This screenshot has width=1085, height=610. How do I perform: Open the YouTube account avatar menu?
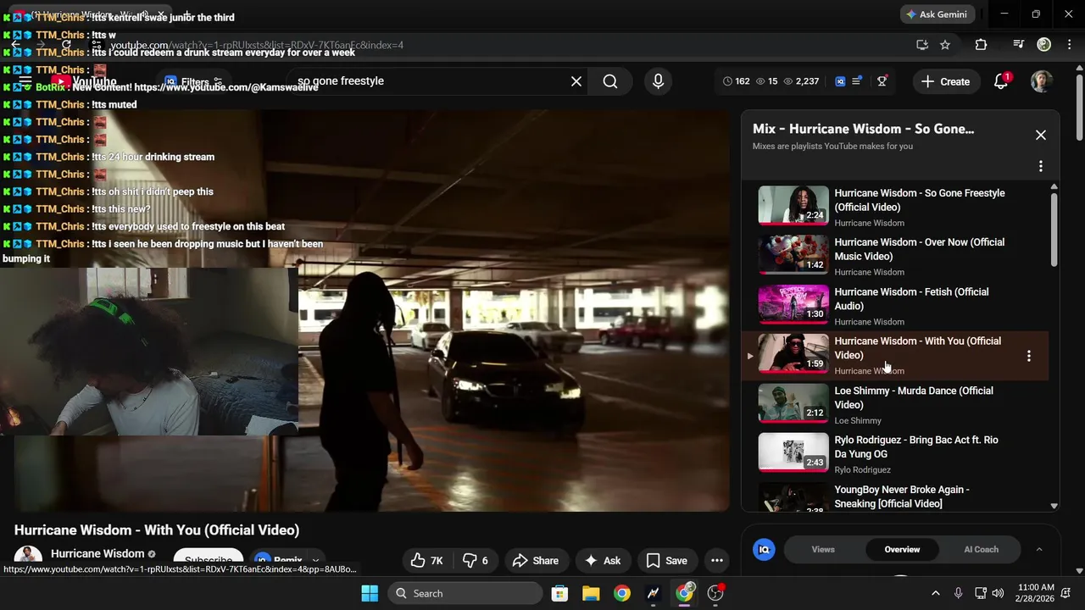click(1042, 81)
